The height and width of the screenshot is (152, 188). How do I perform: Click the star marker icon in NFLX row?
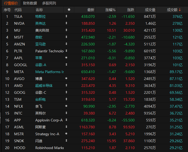[x=66, y=106]
